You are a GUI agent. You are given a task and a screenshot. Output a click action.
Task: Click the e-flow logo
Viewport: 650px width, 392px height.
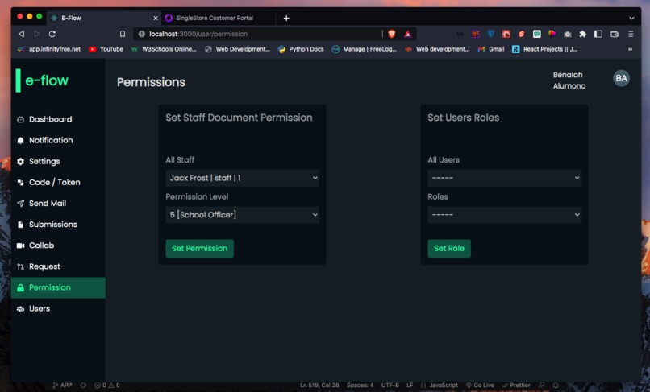(43, 80)
